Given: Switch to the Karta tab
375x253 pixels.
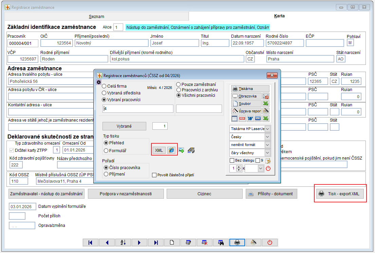Looking at the screenshot, I should click(x=279, y=16).
